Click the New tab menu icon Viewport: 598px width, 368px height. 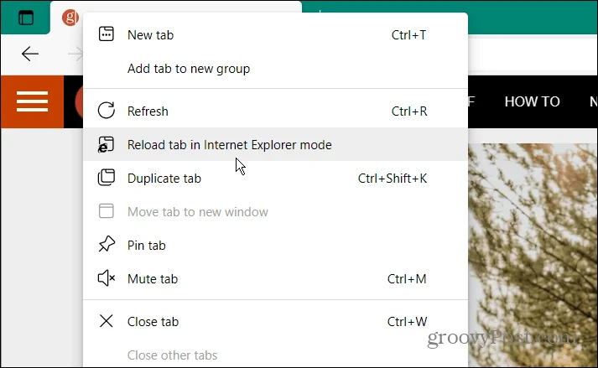[106, 34]
